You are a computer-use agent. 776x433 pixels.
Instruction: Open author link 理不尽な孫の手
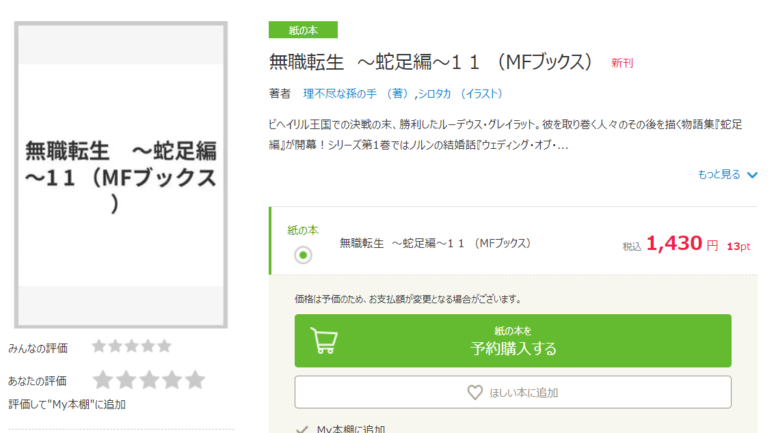pos(339,94)
